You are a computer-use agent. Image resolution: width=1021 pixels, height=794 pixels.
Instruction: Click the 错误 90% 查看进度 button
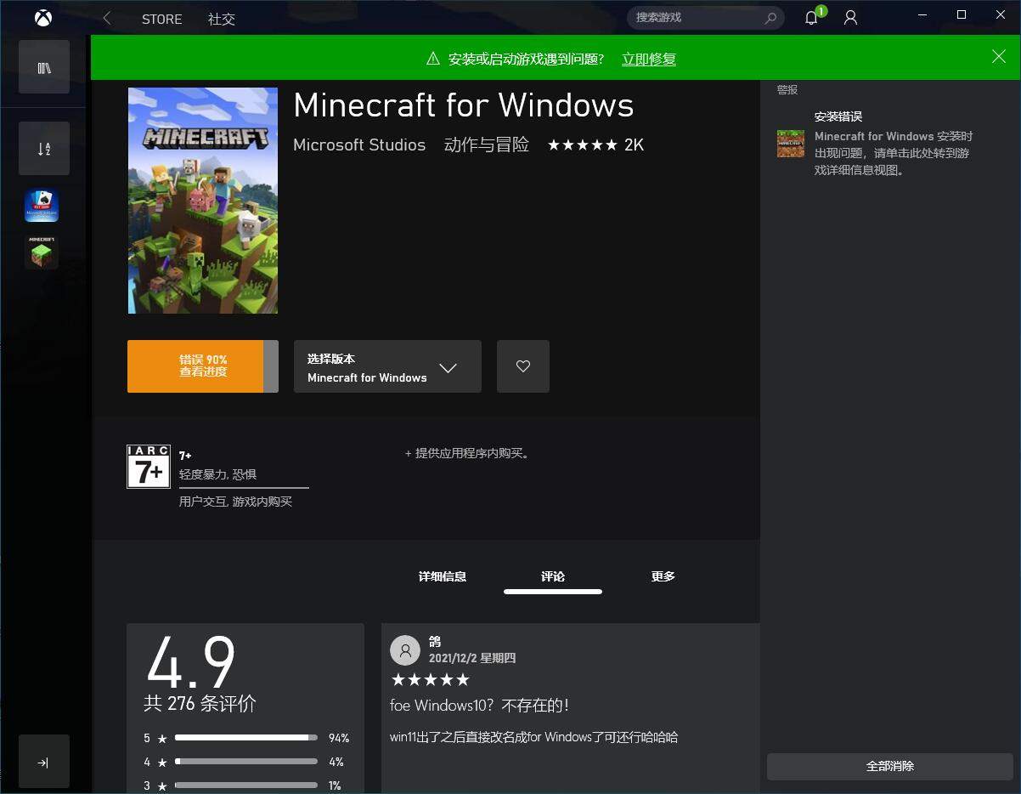tap(203, 366)
